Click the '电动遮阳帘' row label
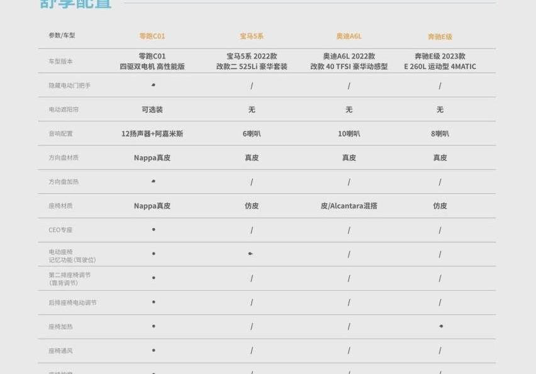536x374 pixels. tap(64, 110)
